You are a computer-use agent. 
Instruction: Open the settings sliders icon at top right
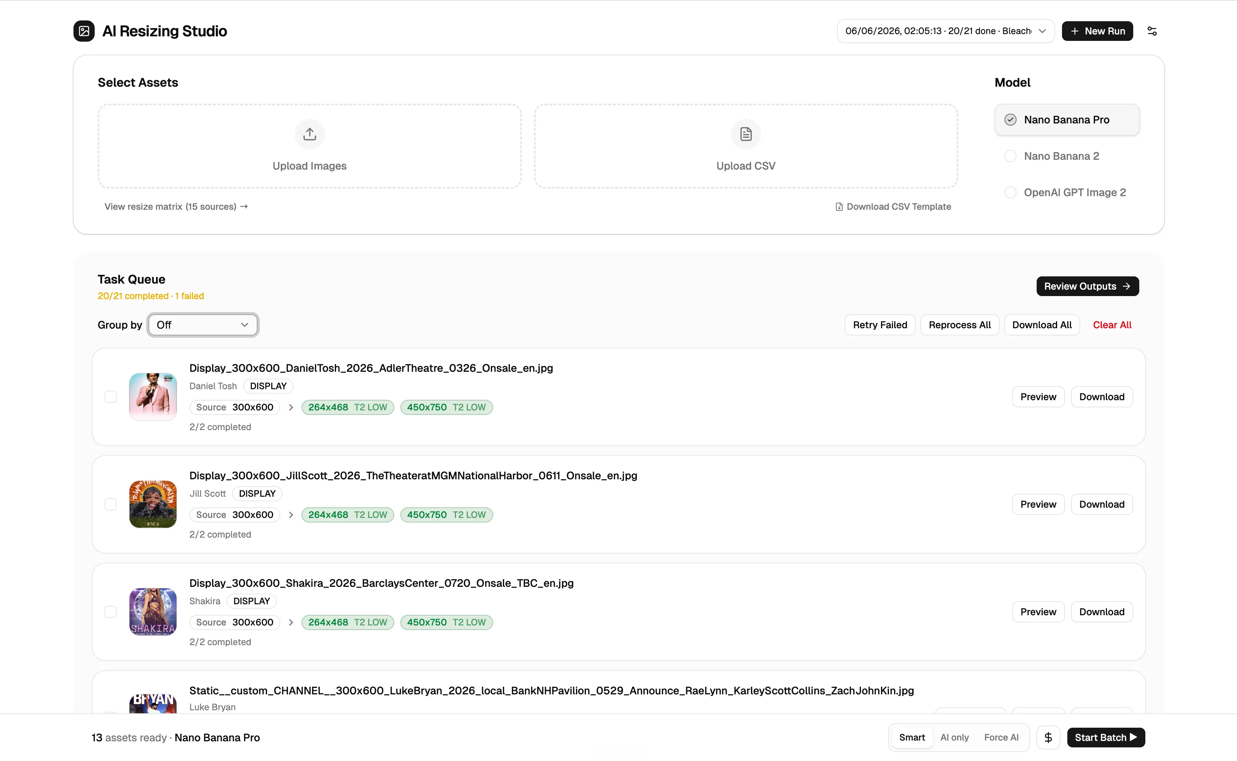[x=1152, y=31]
